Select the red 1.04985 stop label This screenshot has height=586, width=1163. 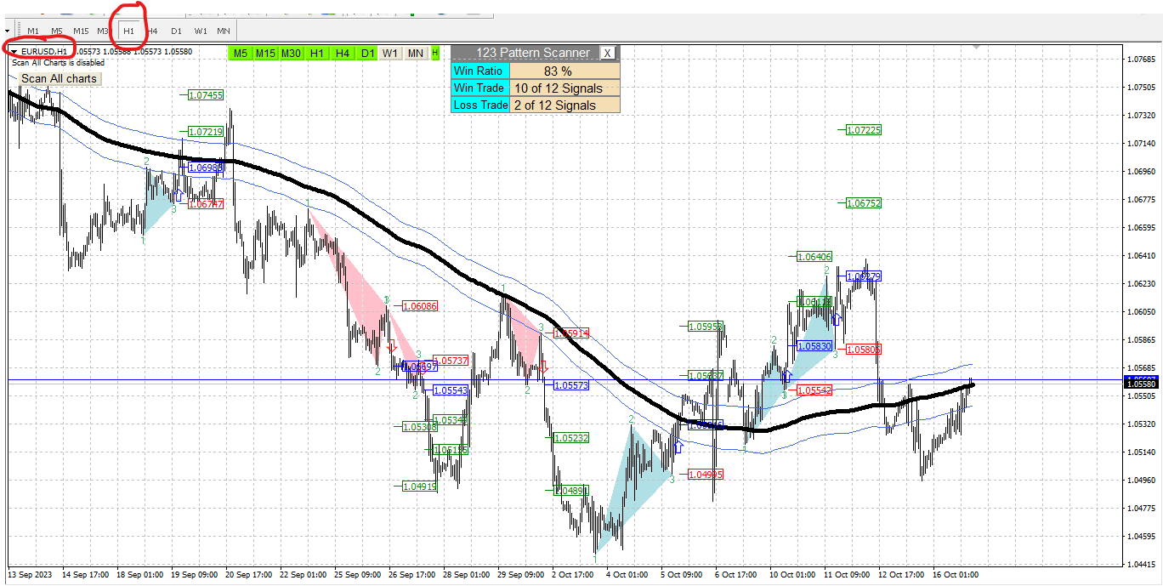[706, 475]
